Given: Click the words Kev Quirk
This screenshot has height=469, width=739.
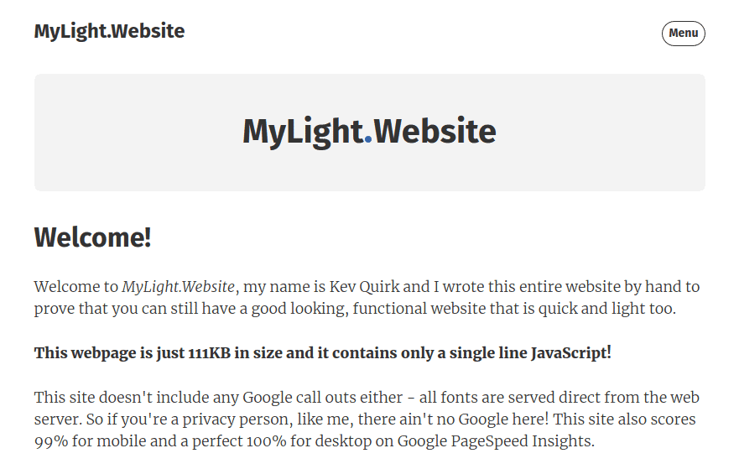Looking at the screenshot, I should [364, 287].
